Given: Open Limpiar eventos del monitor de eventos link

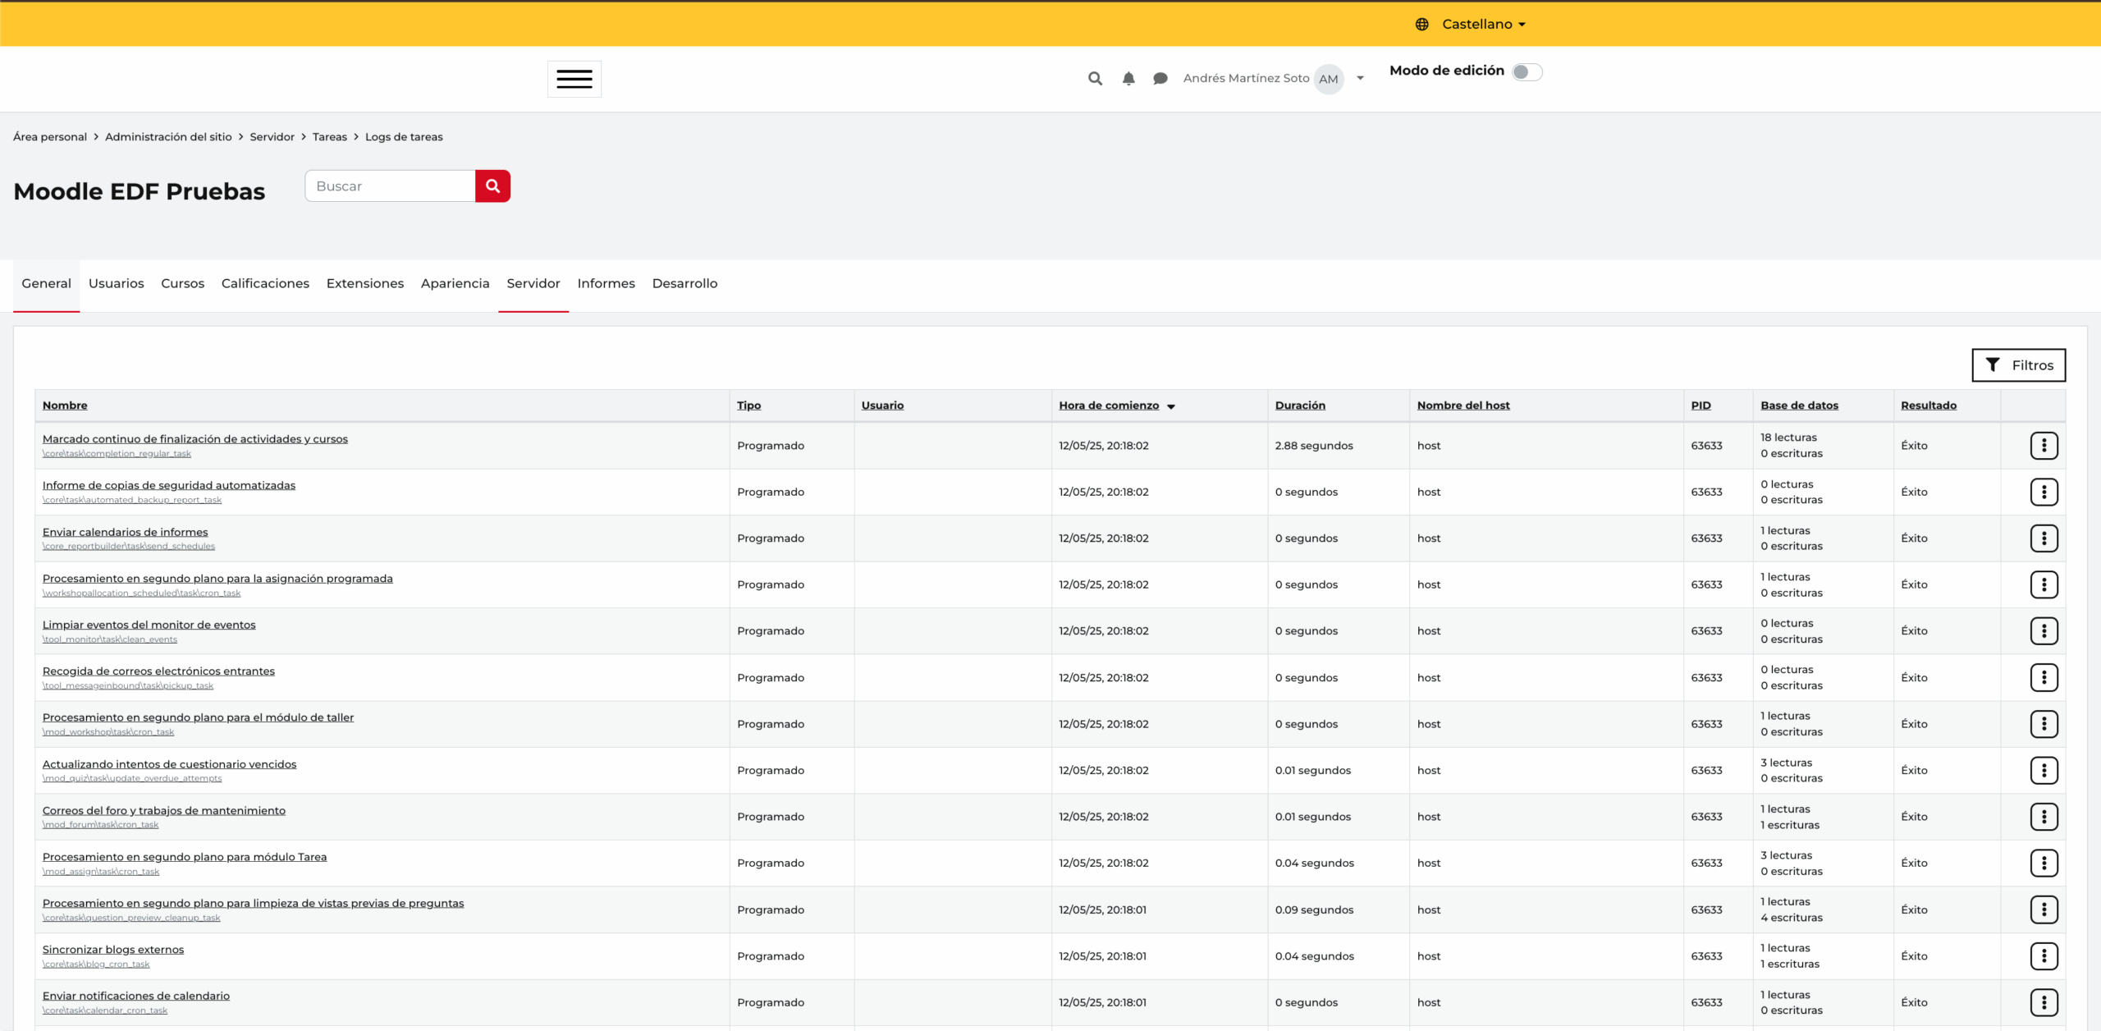Looking at the screenshot, I should click(x=149, y=625).
